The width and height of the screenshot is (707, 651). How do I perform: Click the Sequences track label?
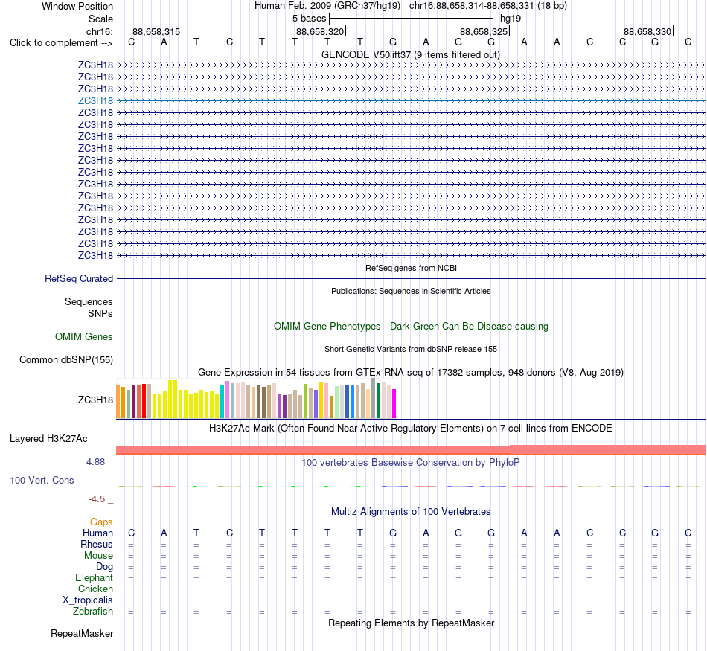[x=89, y=301]
